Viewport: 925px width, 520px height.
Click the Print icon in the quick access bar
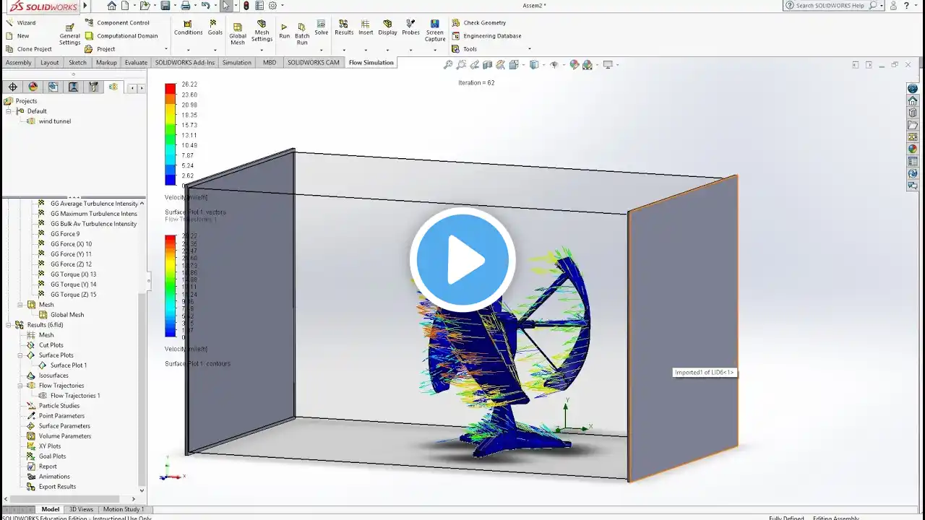pyautogui.click(x=186, y=6)
